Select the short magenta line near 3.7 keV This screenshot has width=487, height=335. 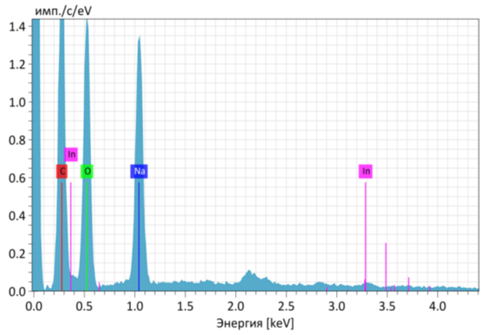click(408, 283)
